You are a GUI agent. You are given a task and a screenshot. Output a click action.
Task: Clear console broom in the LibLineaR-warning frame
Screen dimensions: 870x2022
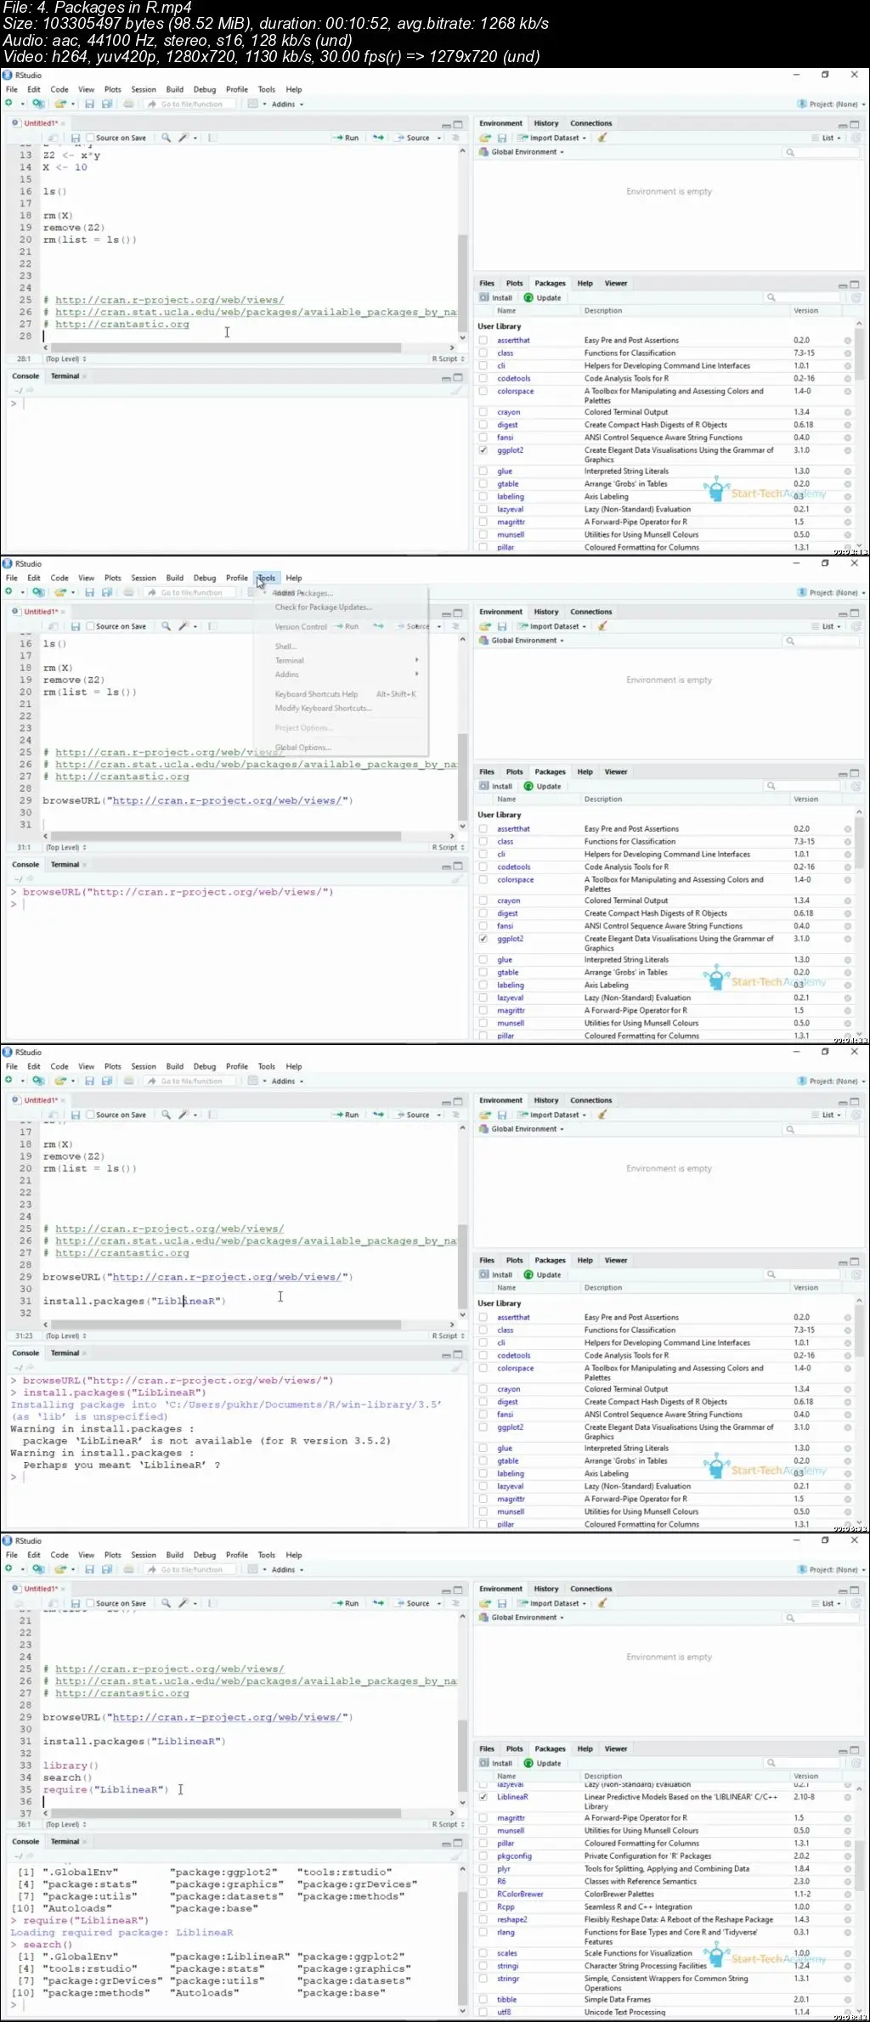pyautogui.click(x=457, y=1368)
